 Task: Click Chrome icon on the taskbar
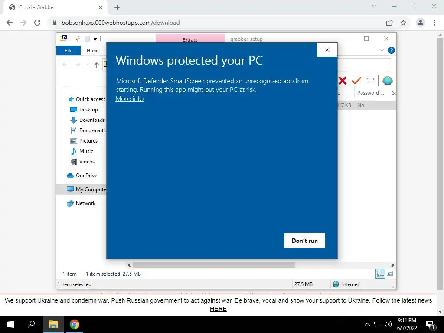pyautogui.click(x=75, y=324)
